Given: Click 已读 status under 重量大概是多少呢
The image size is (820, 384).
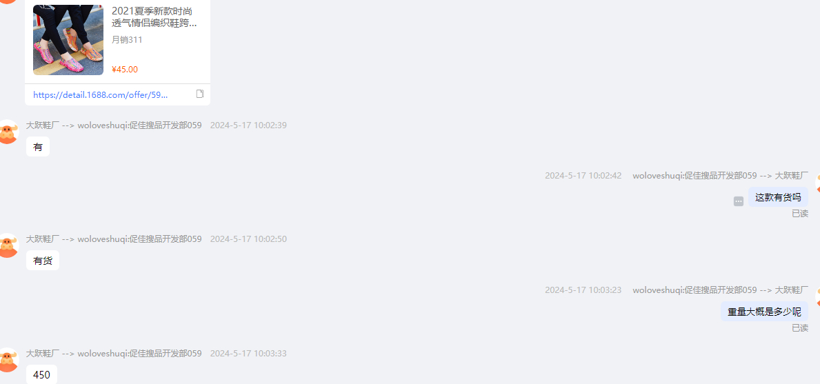Looking at the screenshot, I should [x=800, y=327].
